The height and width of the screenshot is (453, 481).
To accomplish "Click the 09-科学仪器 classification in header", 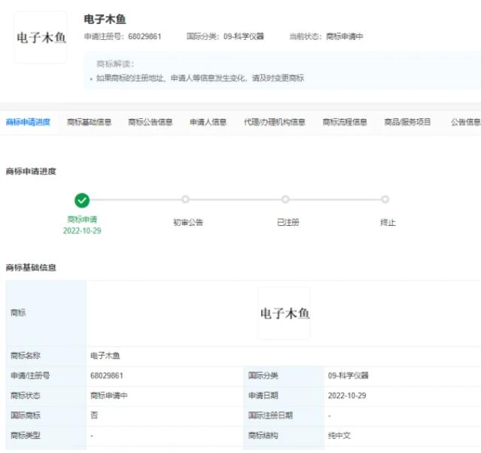I will click(x=244, y=36).
